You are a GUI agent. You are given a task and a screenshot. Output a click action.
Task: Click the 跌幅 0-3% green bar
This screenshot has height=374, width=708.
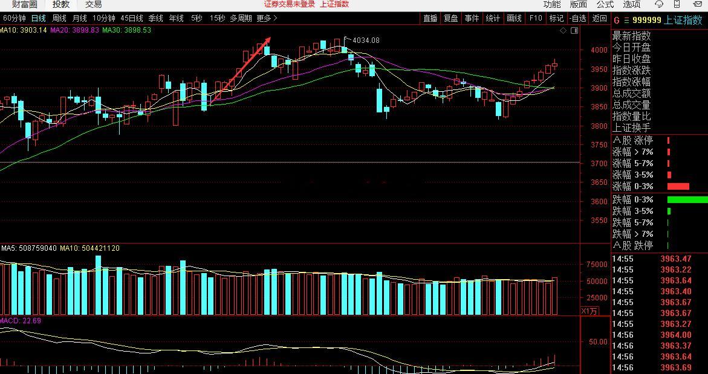tap(687, 199)
